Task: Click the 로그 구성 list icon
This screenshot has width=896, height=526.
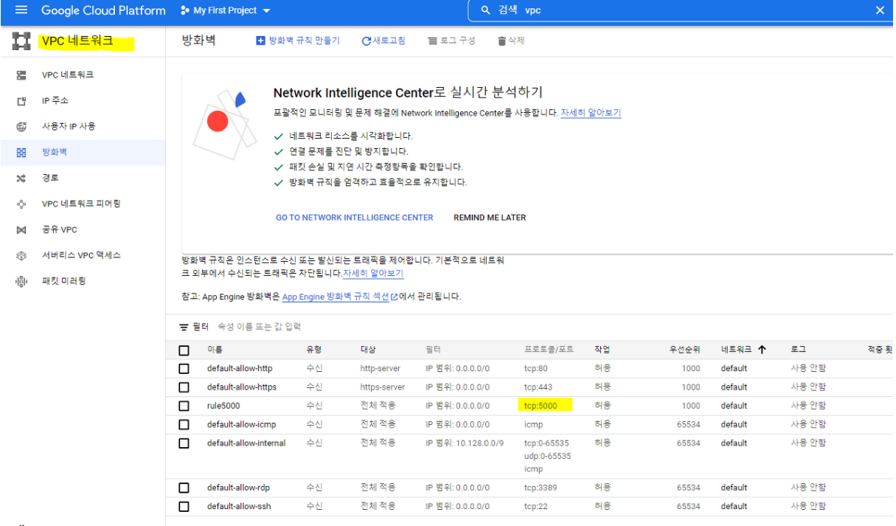Action: click(433, 41)
